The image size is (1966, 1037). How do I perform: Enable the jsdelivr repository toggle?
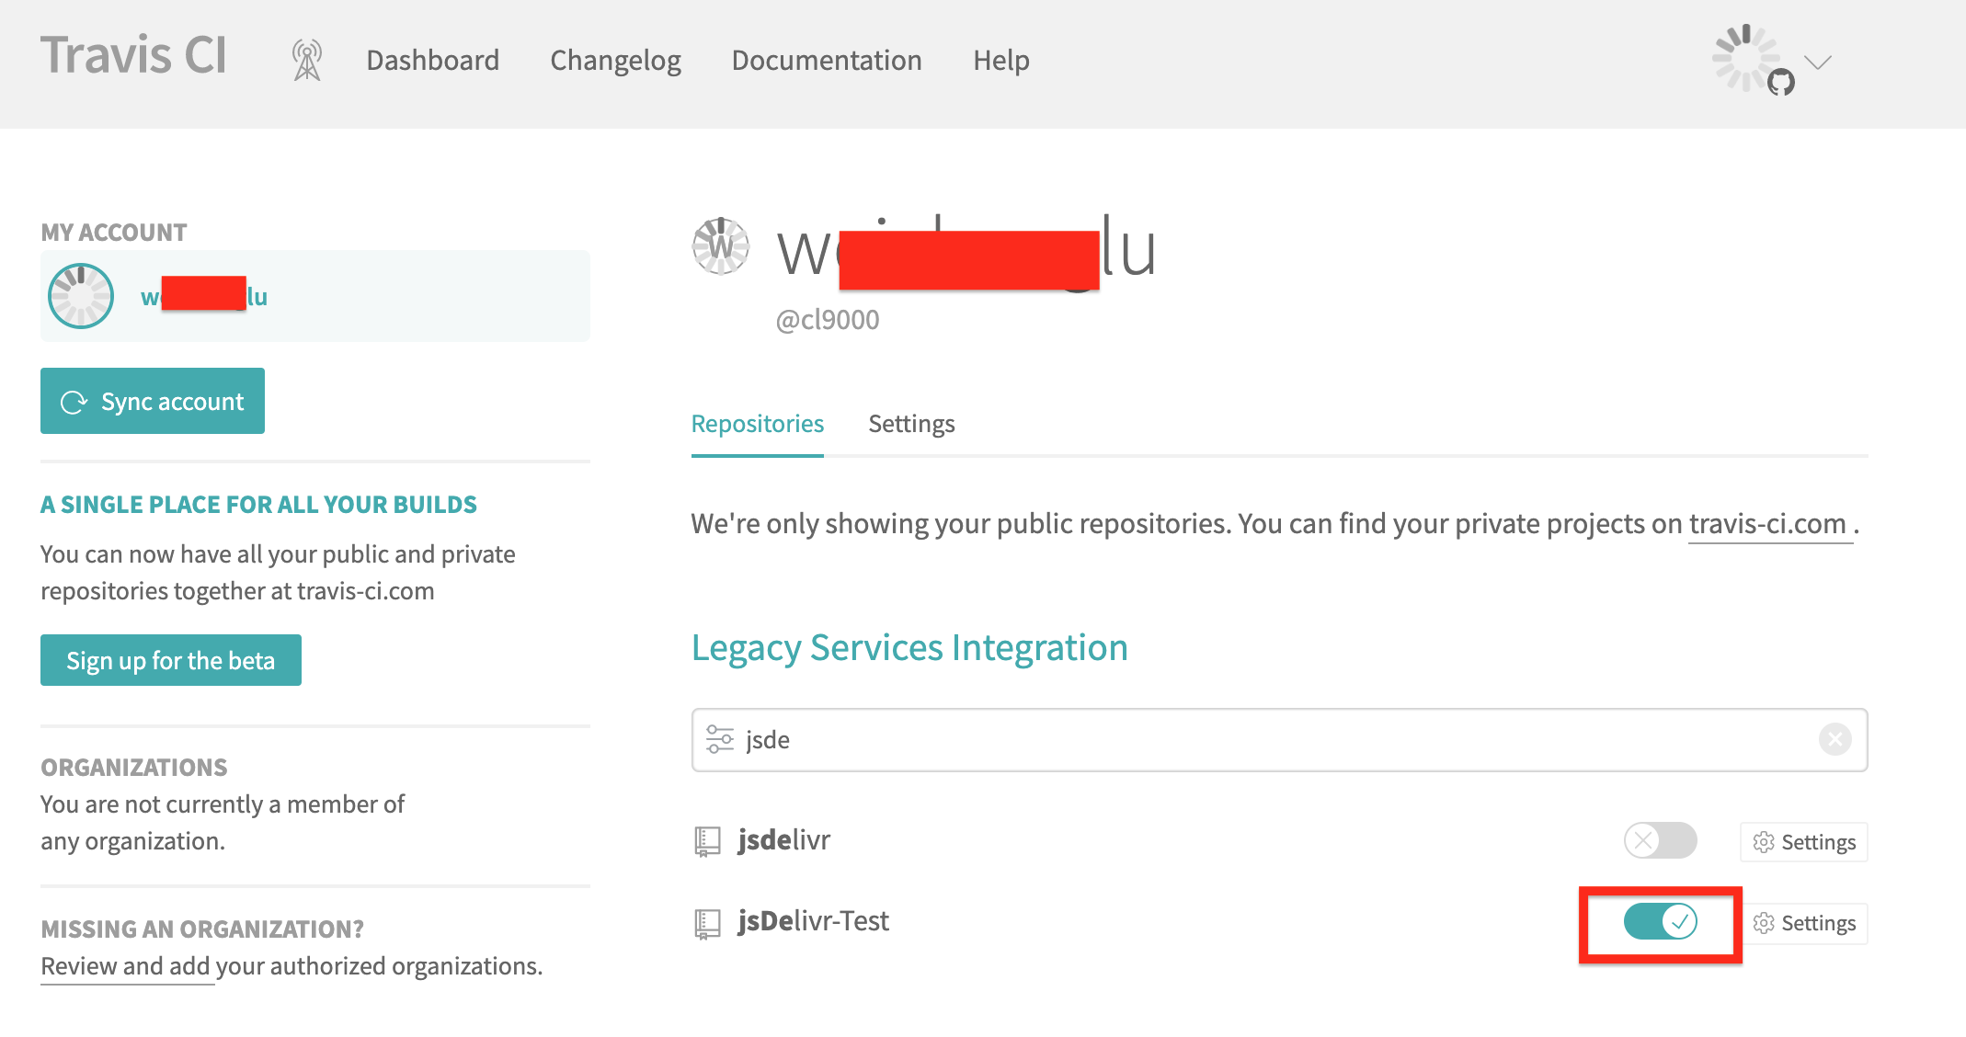point(1660,840)
